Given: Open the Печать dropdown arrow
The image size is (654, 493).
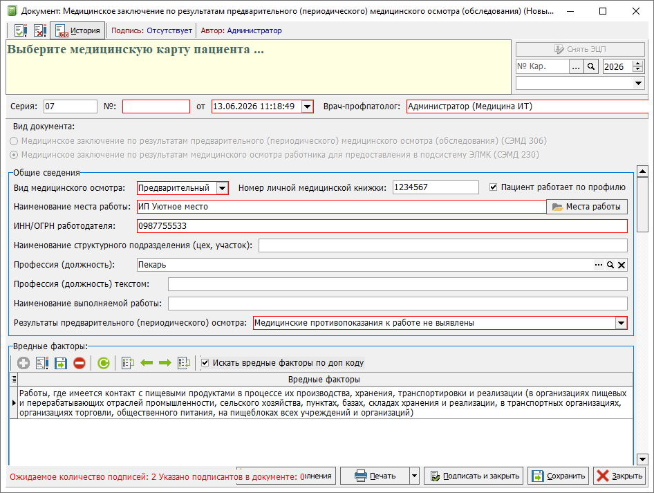Looking at the screenshot, I should coord(414,476).
